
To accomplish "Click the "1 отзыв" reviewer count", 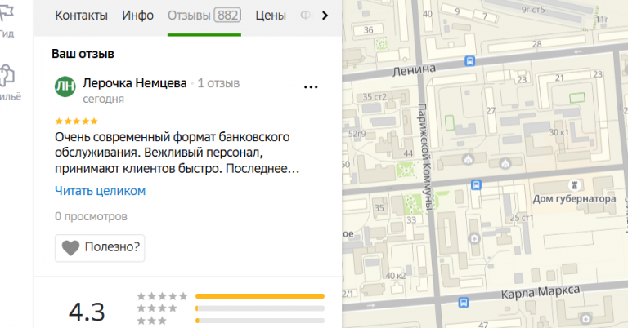I will tap(218, 83).
